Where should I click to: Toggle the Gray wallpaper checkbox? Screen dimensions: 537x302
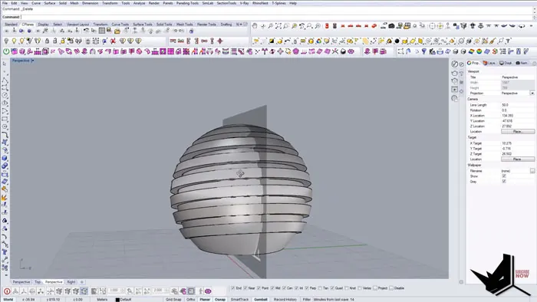point(504,181)
